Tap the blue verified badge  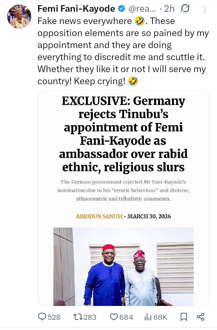pos(121,9)
